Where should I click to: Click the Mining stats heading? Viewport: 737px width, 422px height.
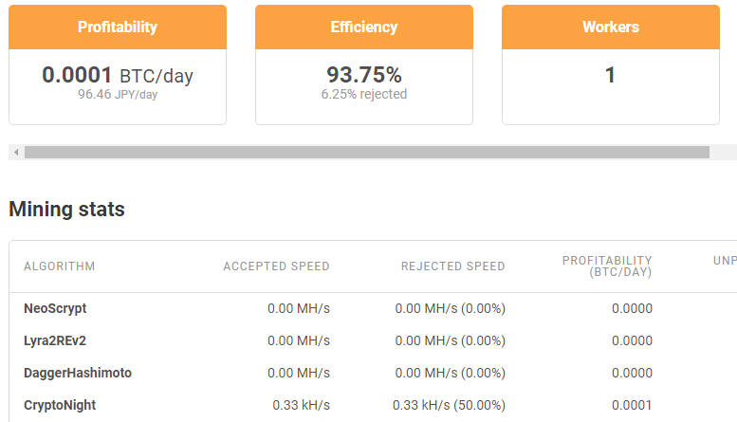(66, 210)
